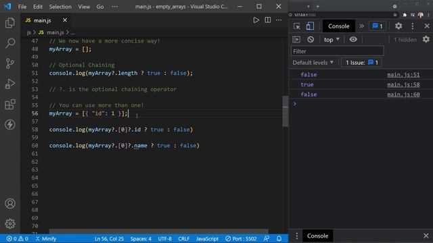Activate DevTools inspect element picker
This screenshot has height=243, width=433.
point(297,26)
